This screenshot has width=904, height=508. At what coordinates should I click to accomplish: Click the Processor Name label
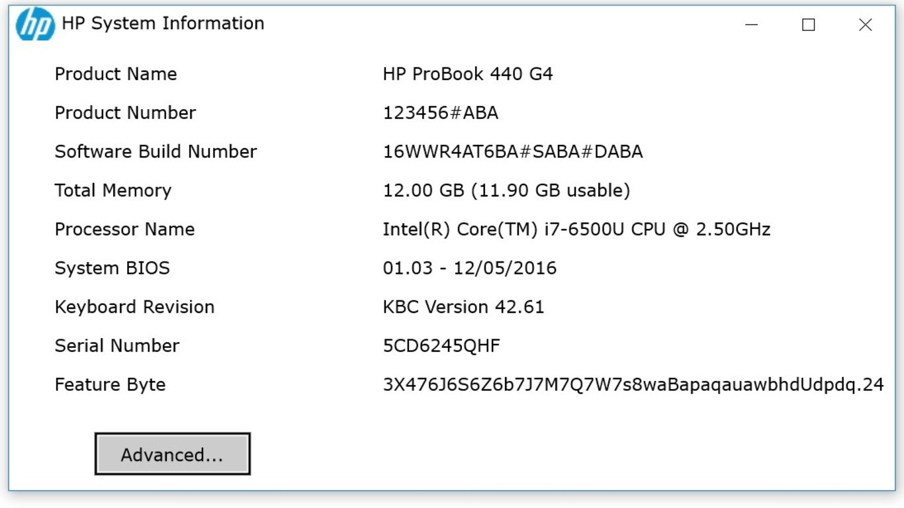coord(125,230)
